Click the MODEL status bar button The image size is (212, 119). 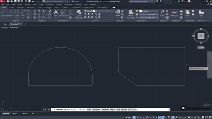(x=128, y=117)
